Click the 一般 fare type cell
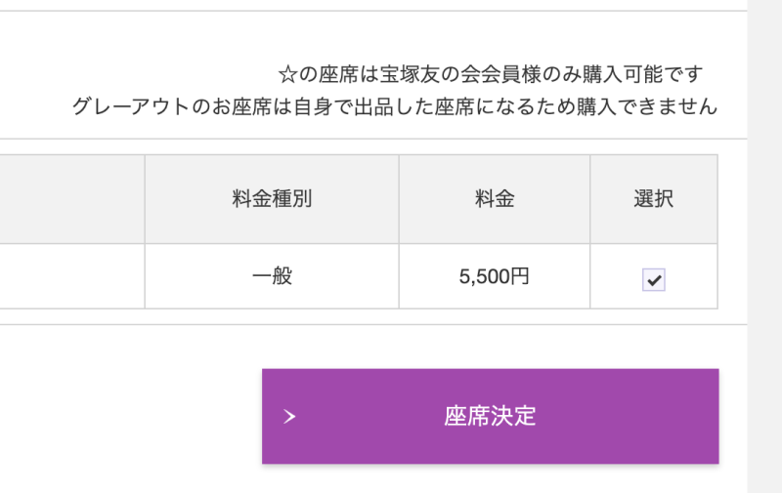The width and height of the screenshot is (782, 493). click(272, 276)
